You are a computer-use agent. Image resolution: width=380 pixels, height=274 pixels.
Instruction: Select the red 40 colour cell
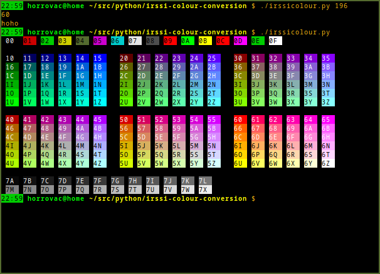coord(10,119)
